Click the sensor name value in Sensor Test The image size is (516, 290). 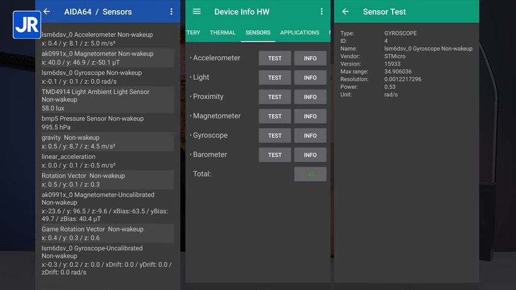click(x=428, y=49)
